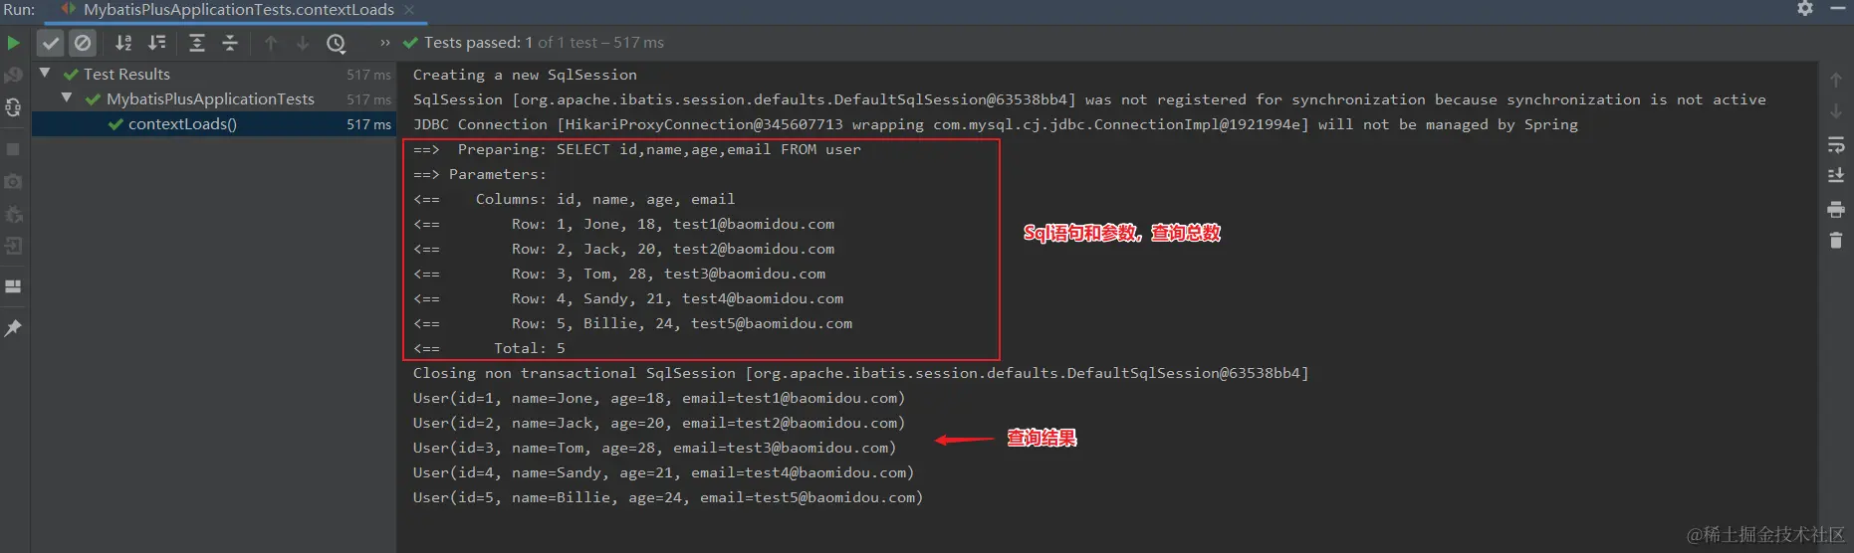Rerun failed tests icon in left strip

(13, 76)
